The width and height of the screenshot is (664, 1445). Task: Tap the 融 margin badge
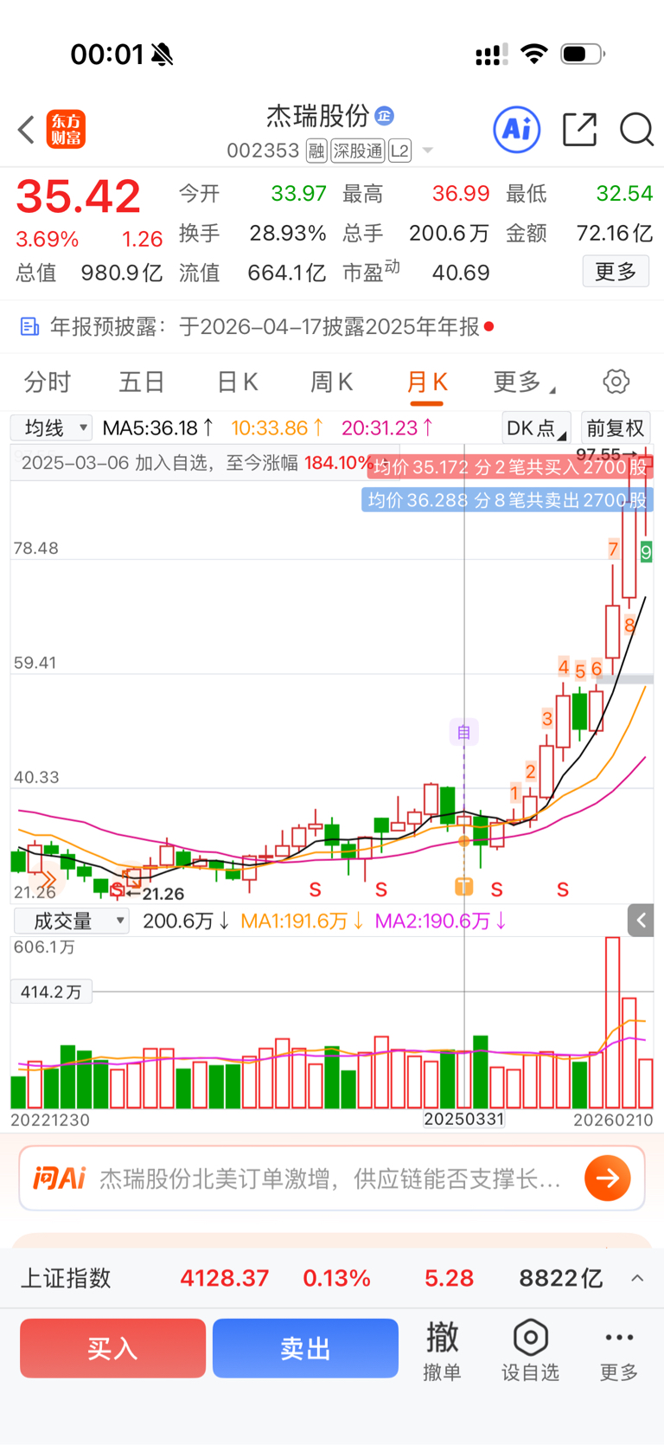[x=316, y=151]
